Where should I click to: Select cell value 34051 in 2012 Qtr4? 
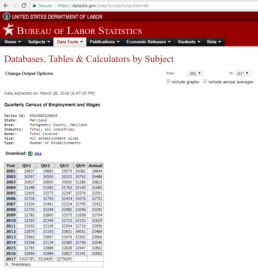coord(80,232)
